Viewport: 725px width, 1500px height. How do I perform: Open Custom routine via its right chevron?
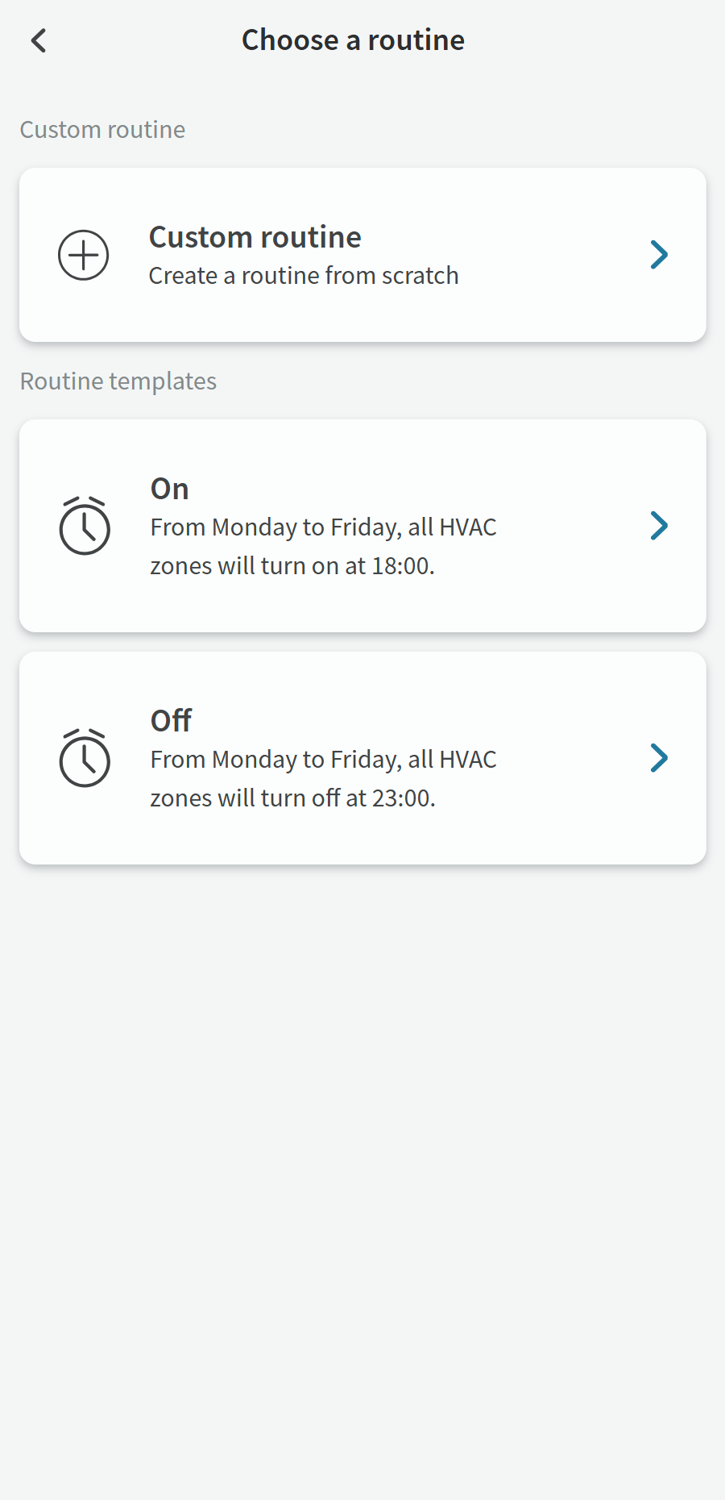(659, 255)
